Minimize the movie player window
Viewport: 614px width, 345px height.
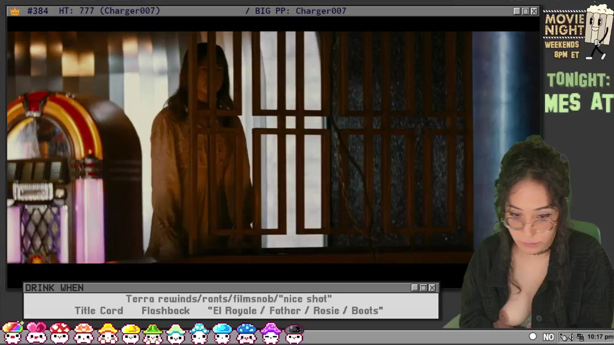517,11
